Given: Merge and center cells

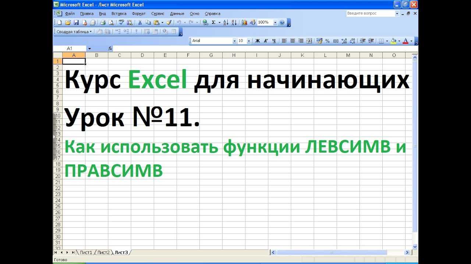Looking at the screenshot, I should point(309,41).
